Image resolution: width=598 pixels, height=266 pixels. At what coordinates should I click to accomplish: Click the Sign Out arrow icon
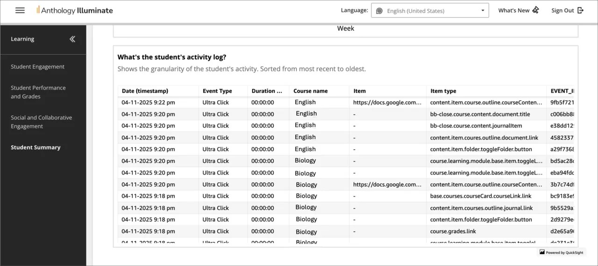580,10
